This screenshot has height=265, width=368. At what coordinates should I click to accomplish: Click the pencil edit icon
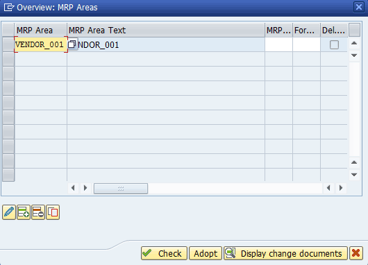coord(9,212)
